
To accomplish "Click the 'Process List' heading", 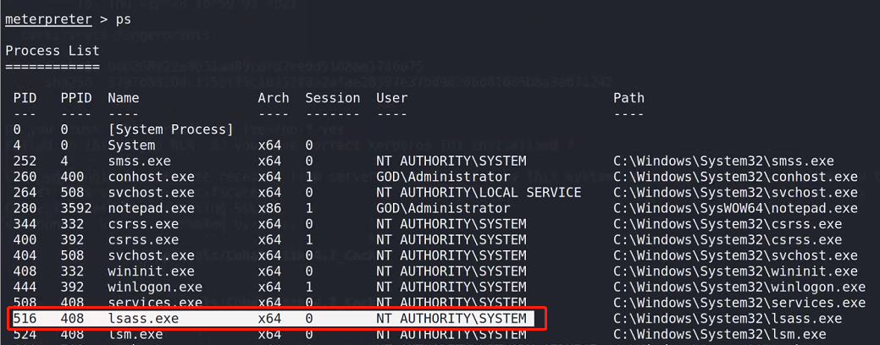I will [53, 51].
